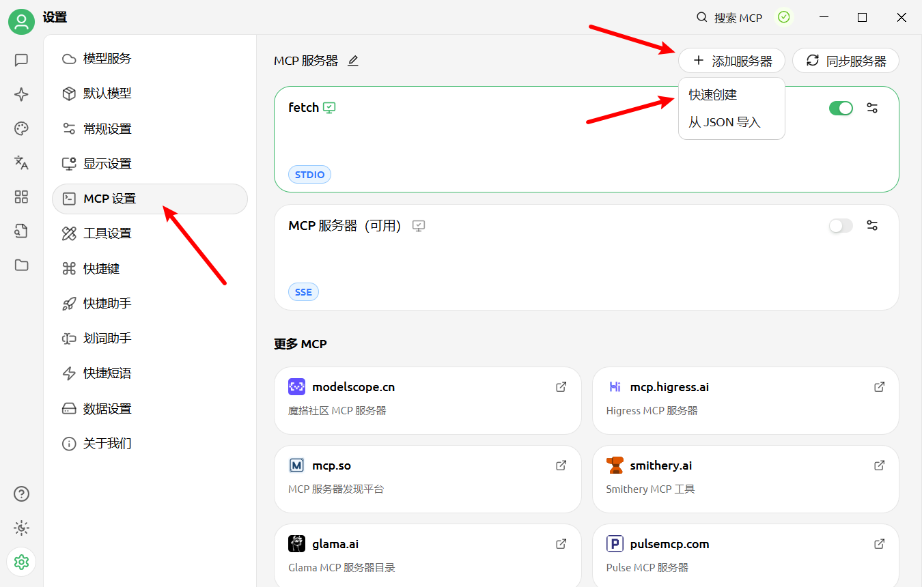Open the fetch server tools settings icon
Image resolution: width=922 pixels, height=587 pixels.
coord(872,108)
